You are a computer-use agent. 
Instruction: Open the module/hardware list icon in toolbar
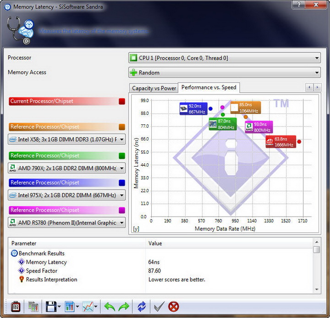pos(33,307)
